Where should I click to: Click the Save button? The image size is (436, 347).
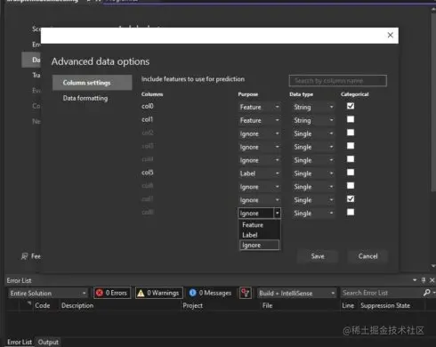click(x=318, y=256)
